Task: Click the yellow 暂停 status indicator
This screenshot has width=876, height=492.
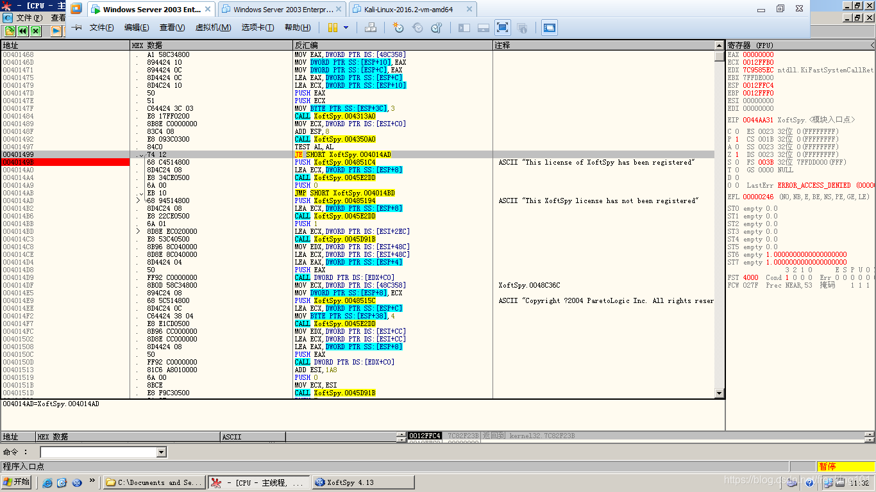Action: click(846, 466)
